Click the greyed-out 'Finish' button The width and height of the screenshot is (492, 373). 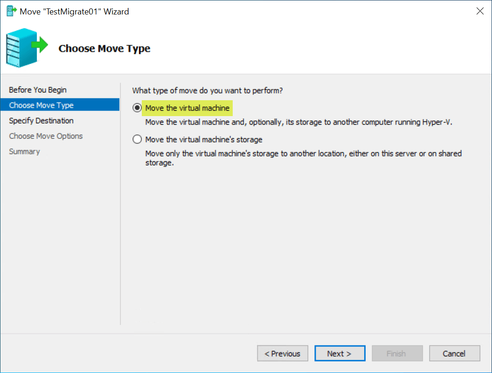pos(397,353)
